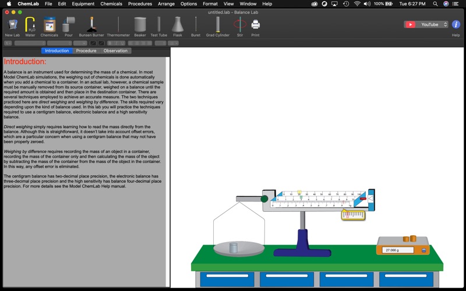Toggle italic text formatting

[116, 43]
